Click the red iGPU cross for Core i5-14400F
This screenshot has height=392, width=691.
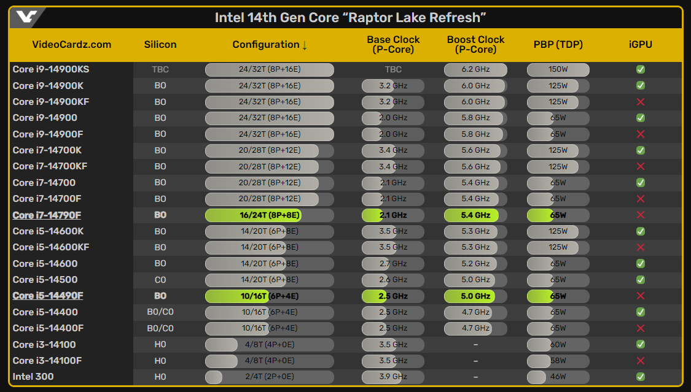[640, 328]
